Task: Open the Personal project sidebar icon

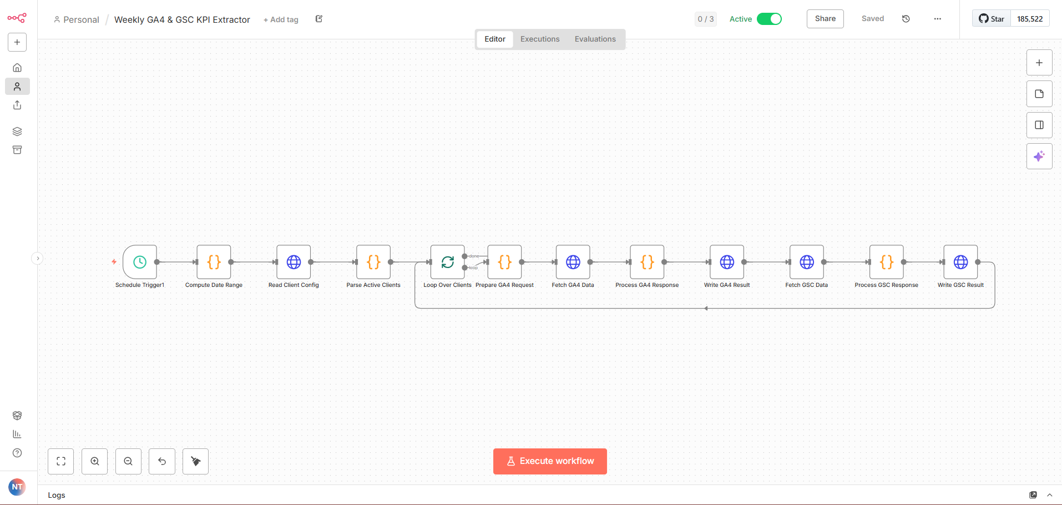Action: coord(17,87)
